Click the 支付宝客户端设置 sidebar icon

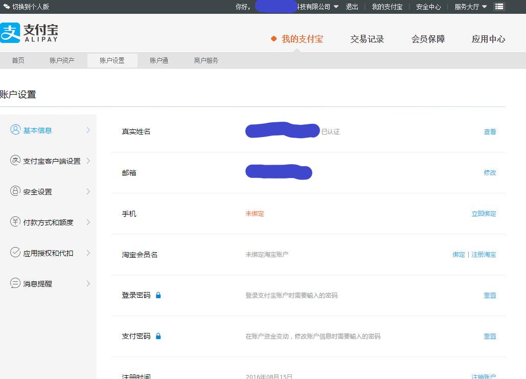tap(15, 161)
